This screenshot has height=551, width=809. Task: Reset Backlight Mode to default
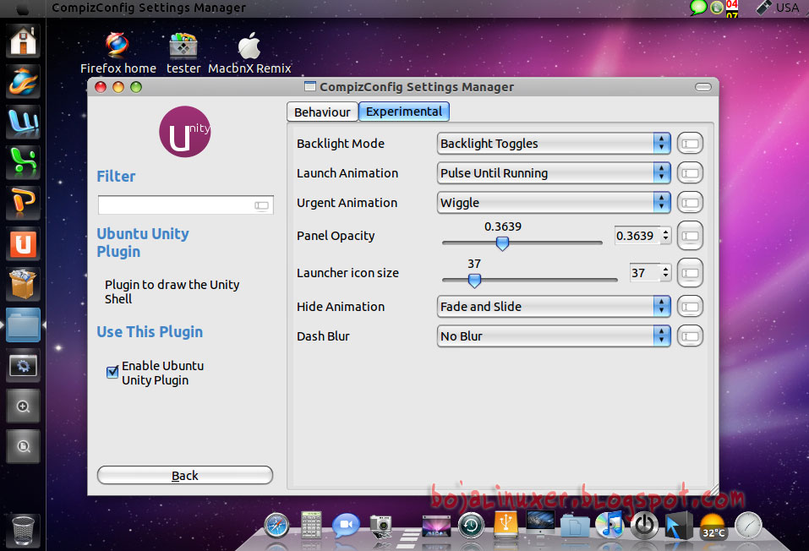point(690,144)
